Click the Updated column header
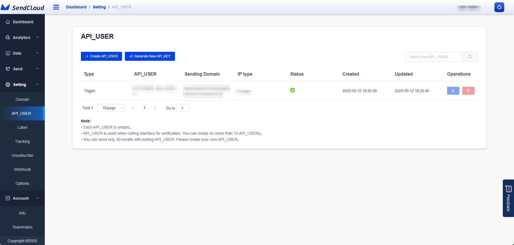This screenshot has width=514, height=245. [x=403, y=74]
